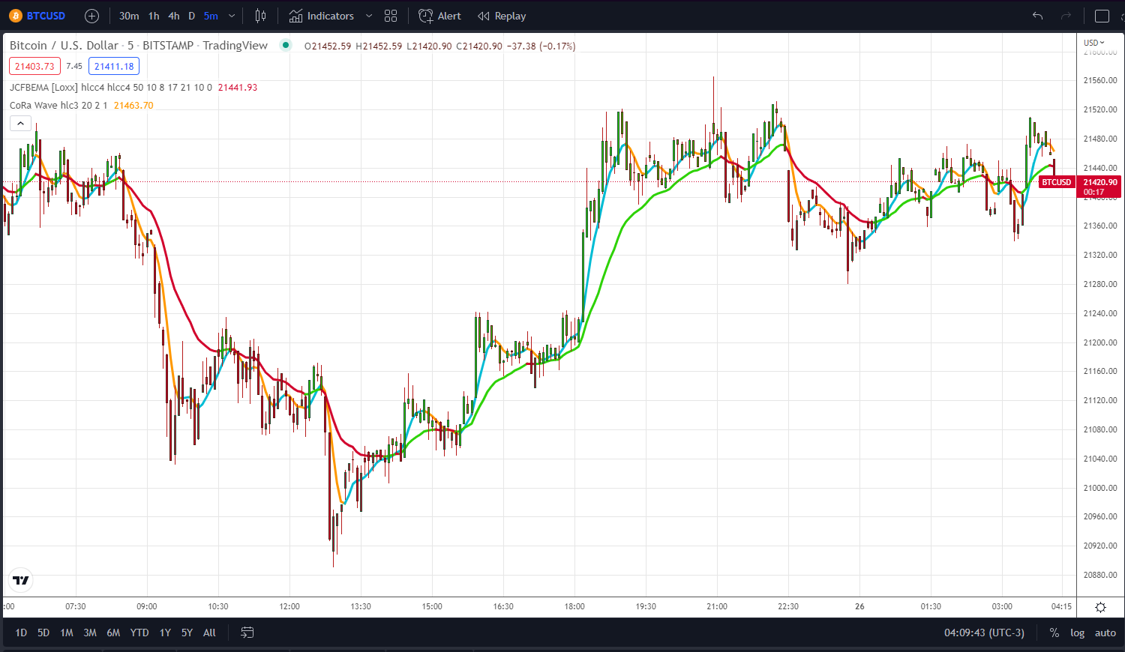Click the undo arrow icon
The height and width of the screenshot is (652, 1125).
pos(1038,16)
